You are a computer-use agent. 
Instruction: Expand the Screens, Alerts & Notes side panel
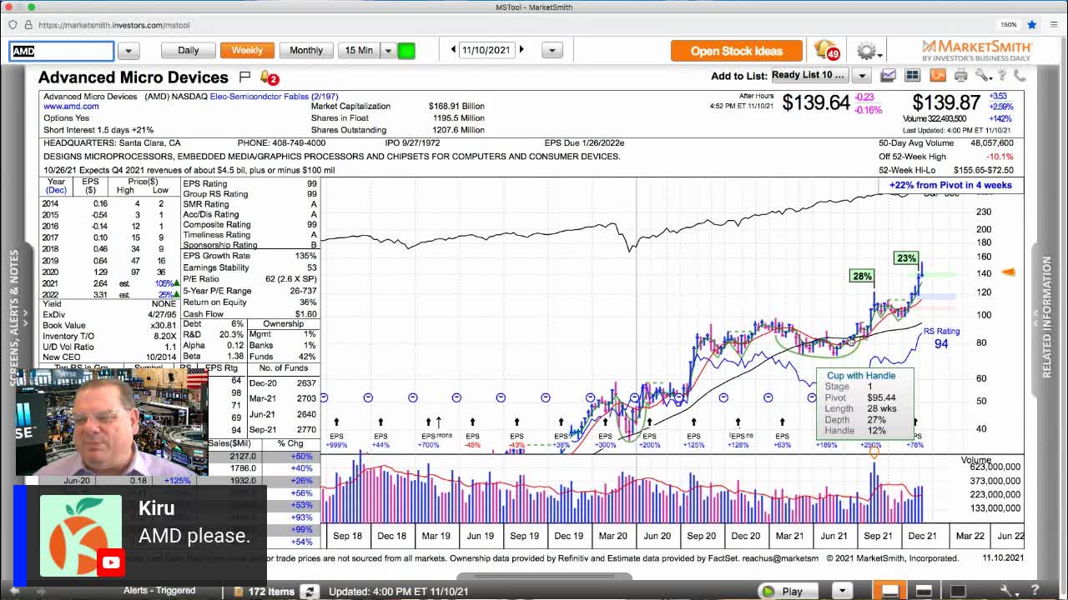pyautogui.click(x=14, y=317)
